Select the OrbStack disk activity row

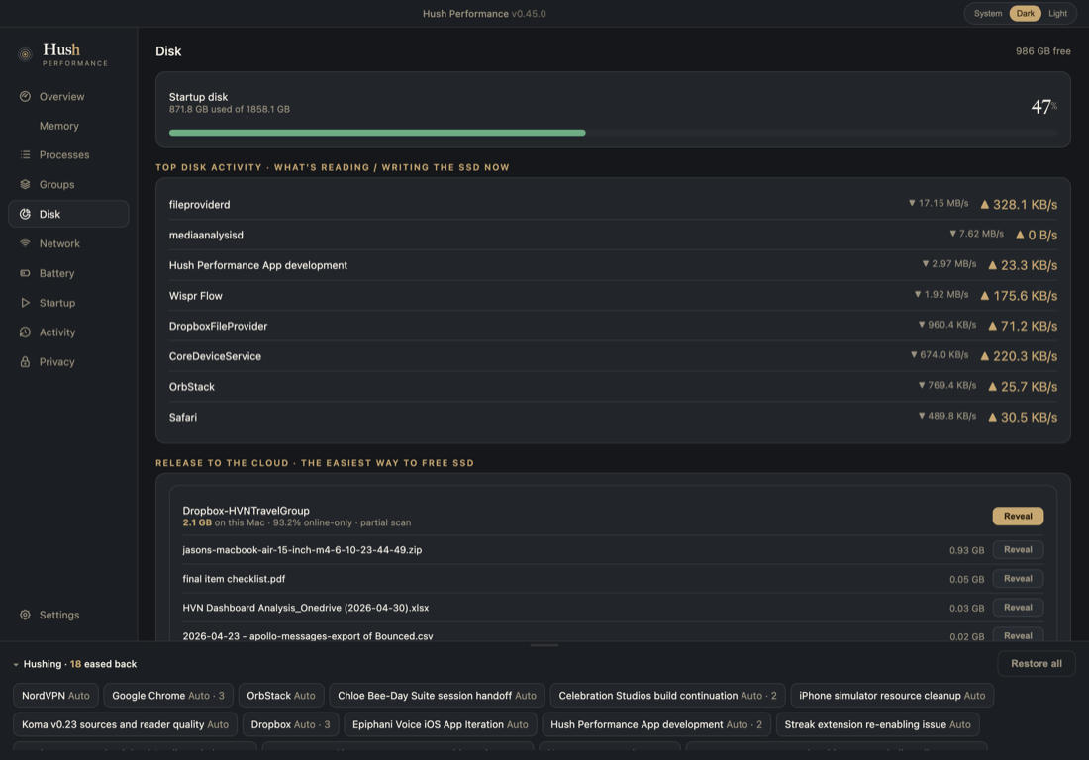(x=613, y=387)
